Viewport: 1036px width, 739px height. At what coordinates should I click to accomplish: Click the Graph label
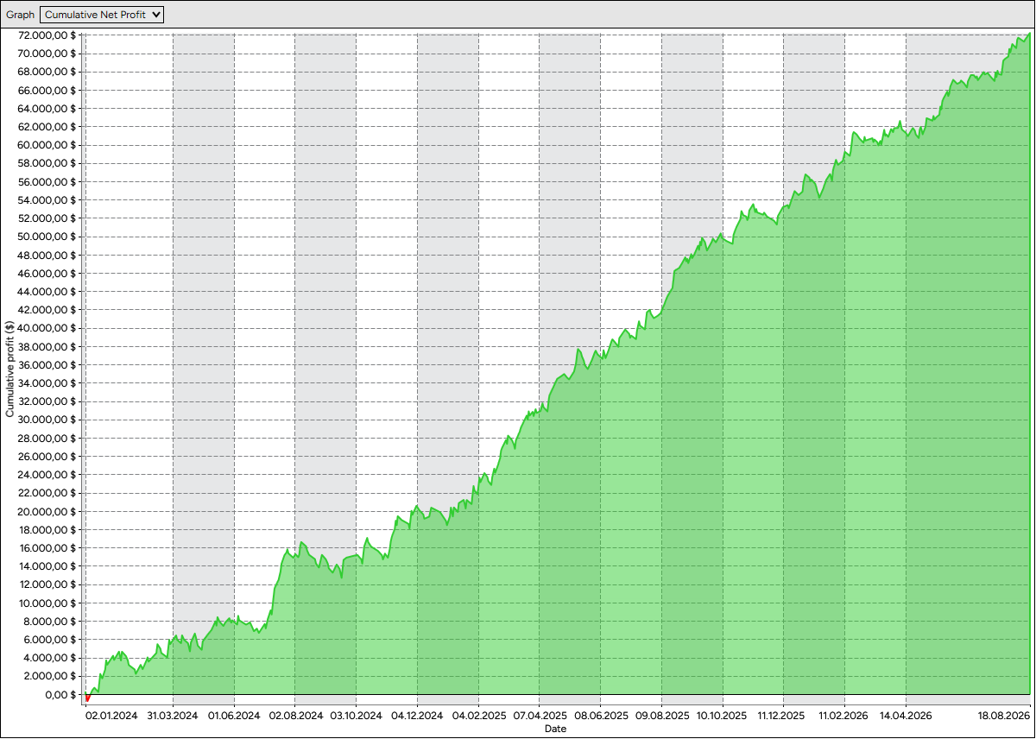click(x=21, y=15)
